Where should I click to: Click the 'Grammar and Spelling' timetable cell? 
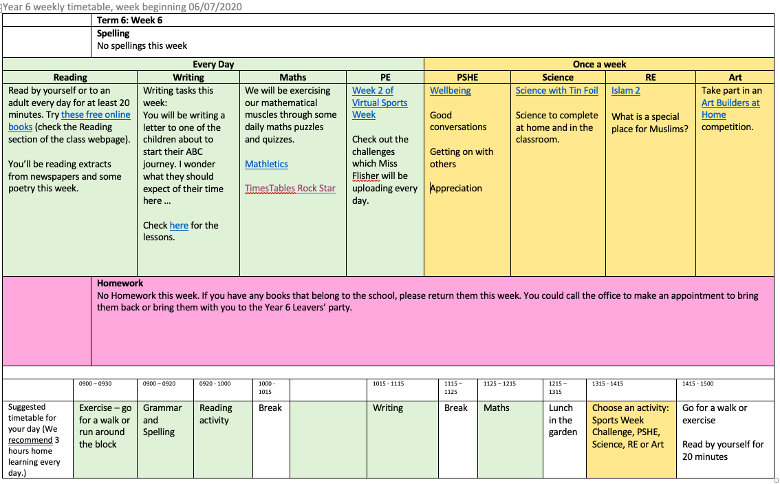coord(162,420)
